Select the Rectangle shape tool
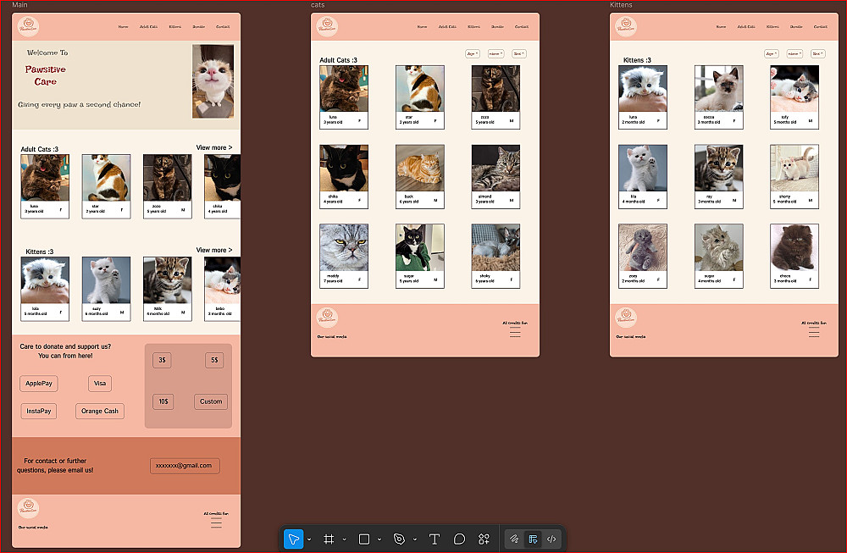847x553 pixels. click(x=364, y=539)
